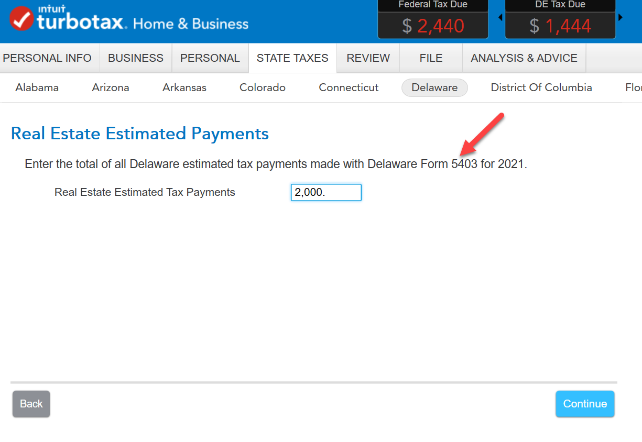The width and height of the screenshot is (642, 442).
Task: Switch to Colorado state return
Action: click(x=263, y=87)
